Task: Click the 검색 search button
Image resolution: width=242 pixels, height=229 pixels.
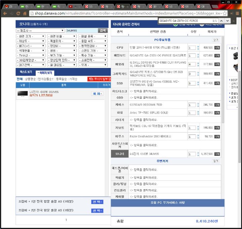Action: pos(103,30)
